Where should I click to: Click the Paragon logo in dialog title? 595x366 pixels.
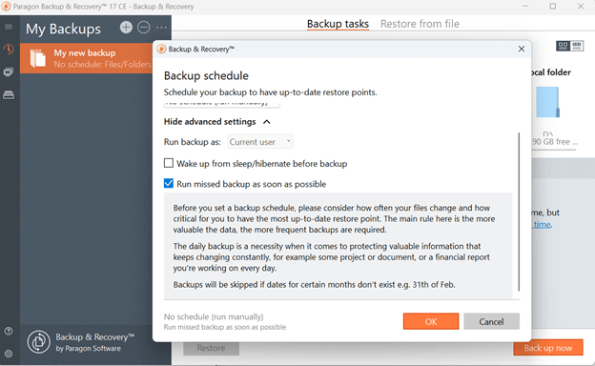161,49
